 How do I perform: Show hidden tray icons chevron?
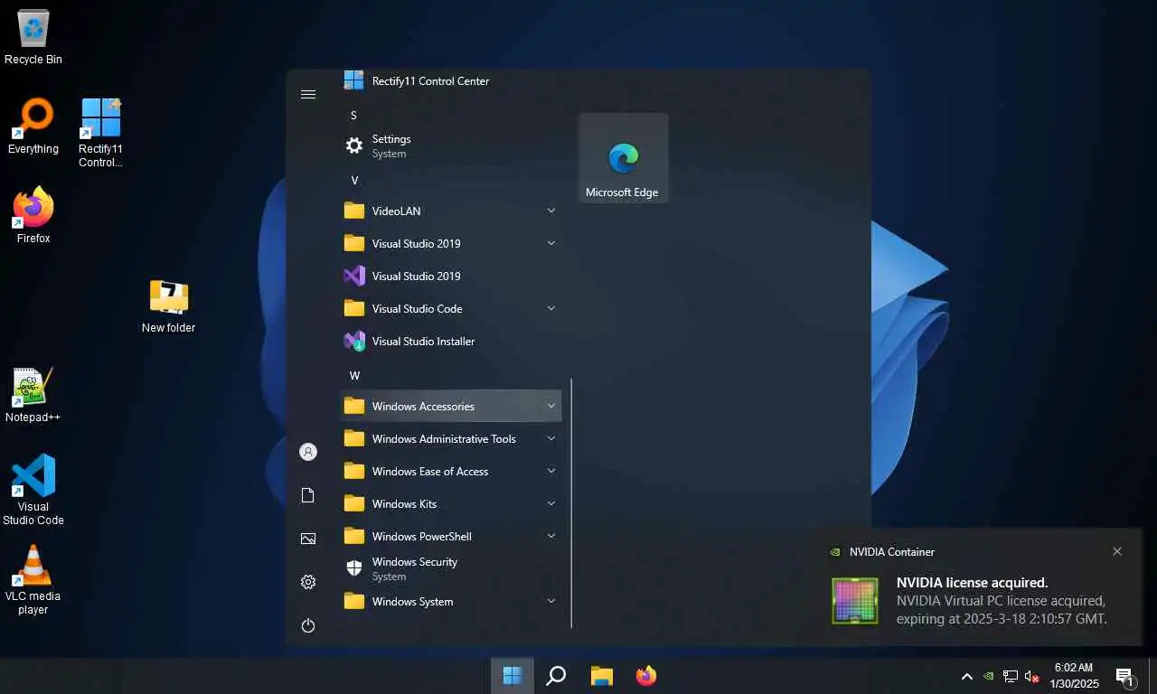(x=966, y=676)
